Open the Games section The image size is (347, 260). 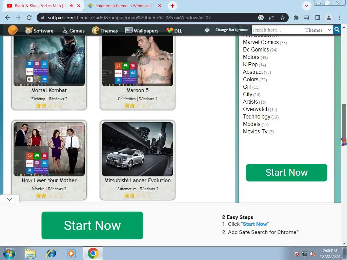point(74,30)
